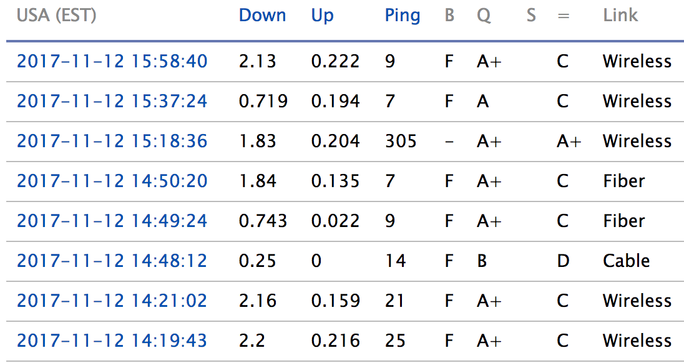Sort by the Down column header
684x363 pixels.
tap(262, 16)
